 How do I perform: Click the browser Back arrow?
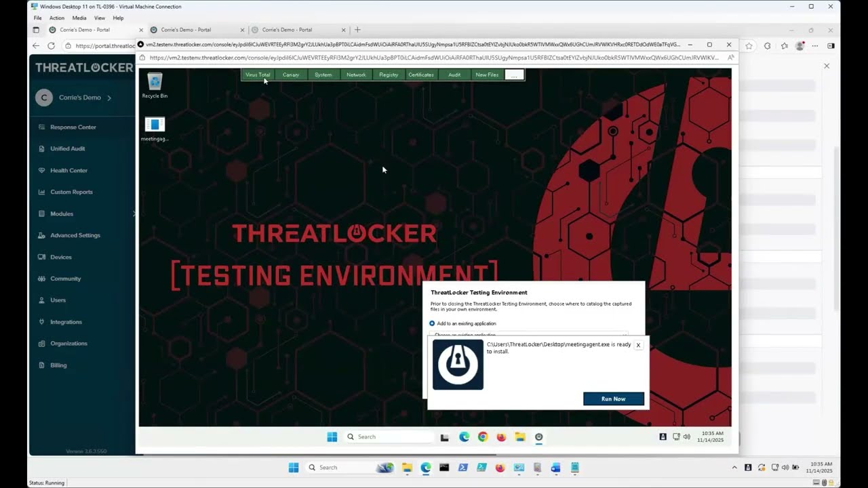coord(36,46)
